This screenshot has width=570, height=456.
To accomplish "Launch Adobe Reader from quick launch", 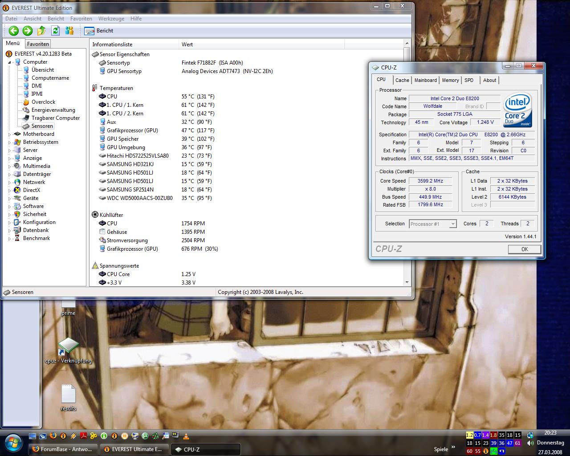I will pos(84,436).
